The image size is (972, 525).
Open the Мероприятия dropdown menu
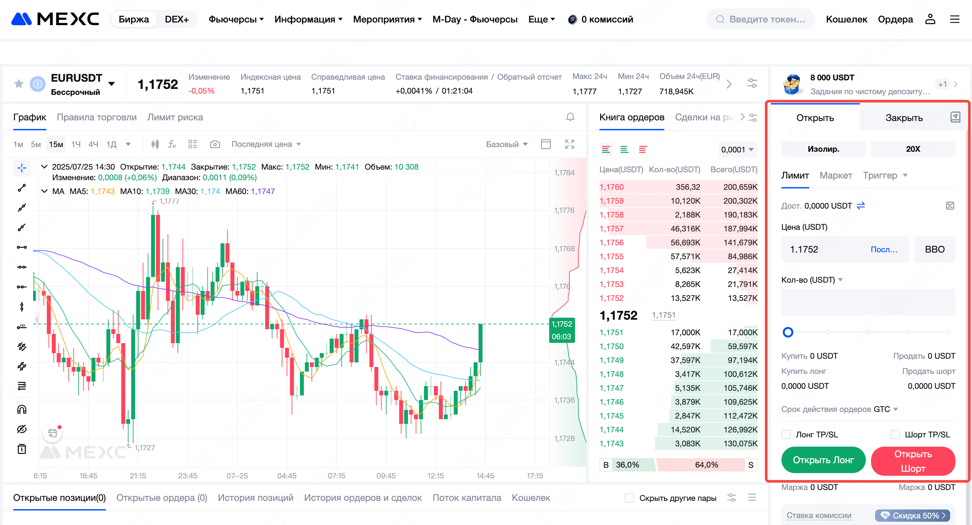click(387, 19)
